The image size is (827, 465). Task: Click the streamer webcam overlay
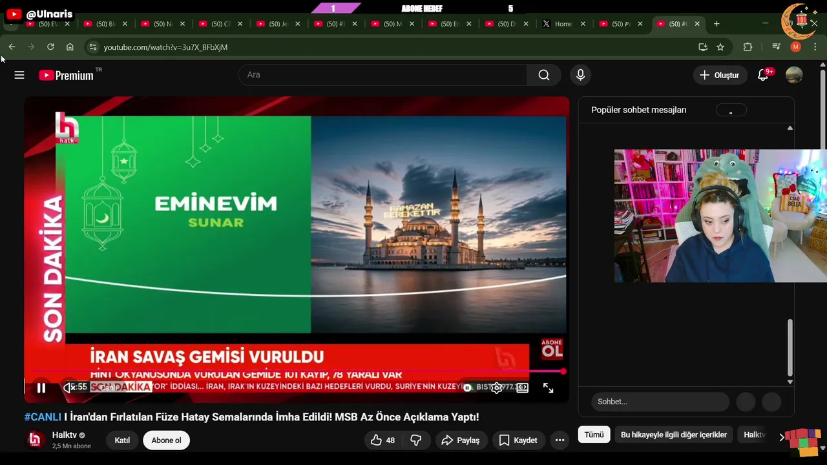720,216
